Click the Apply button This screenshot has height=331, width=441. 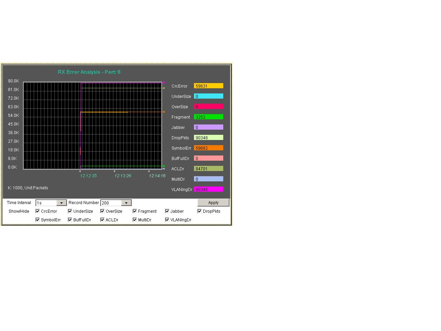(213, 203)
